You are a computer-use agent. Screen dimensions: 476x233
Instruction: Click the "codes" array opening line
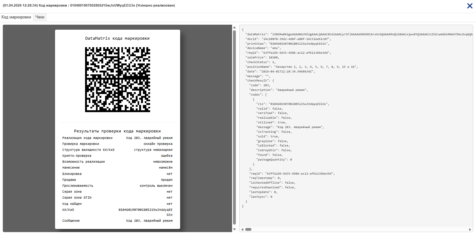pyautogui.click(x=258, y=94)
